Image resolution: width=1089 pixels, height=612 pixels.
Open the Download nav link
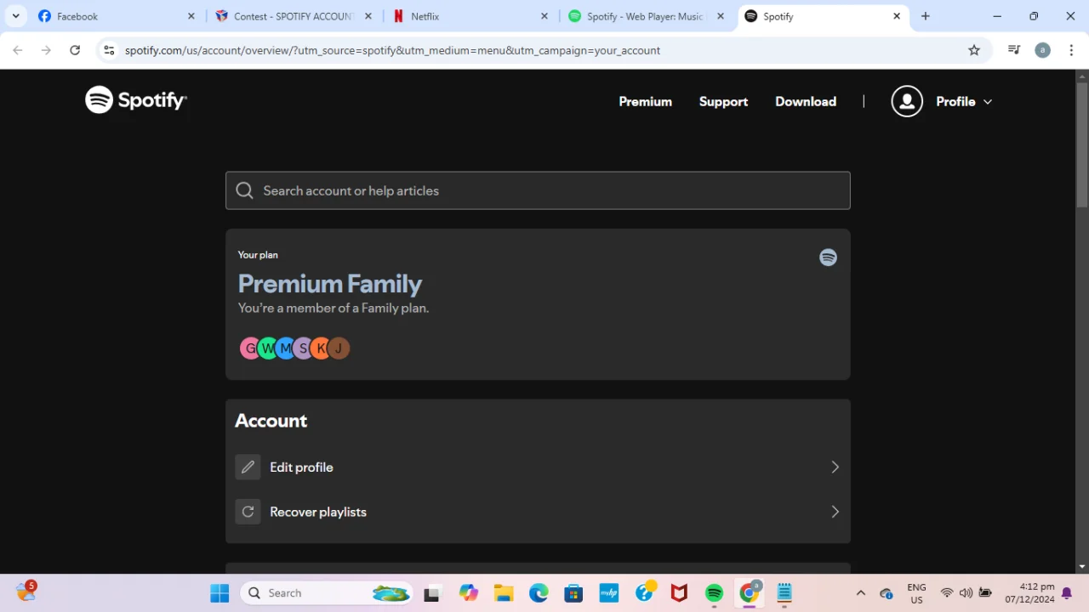pos(806,101)
